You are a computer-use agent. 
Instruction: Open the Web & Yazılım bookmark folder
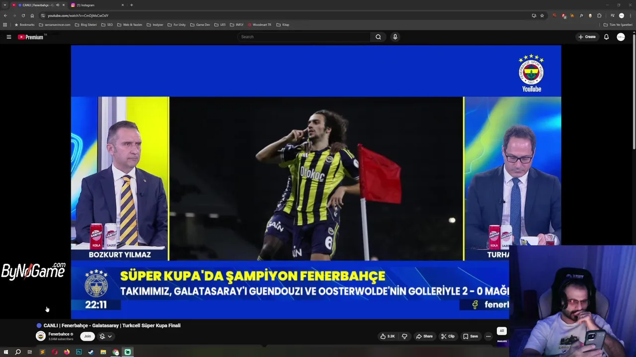[x=130, y=25]
